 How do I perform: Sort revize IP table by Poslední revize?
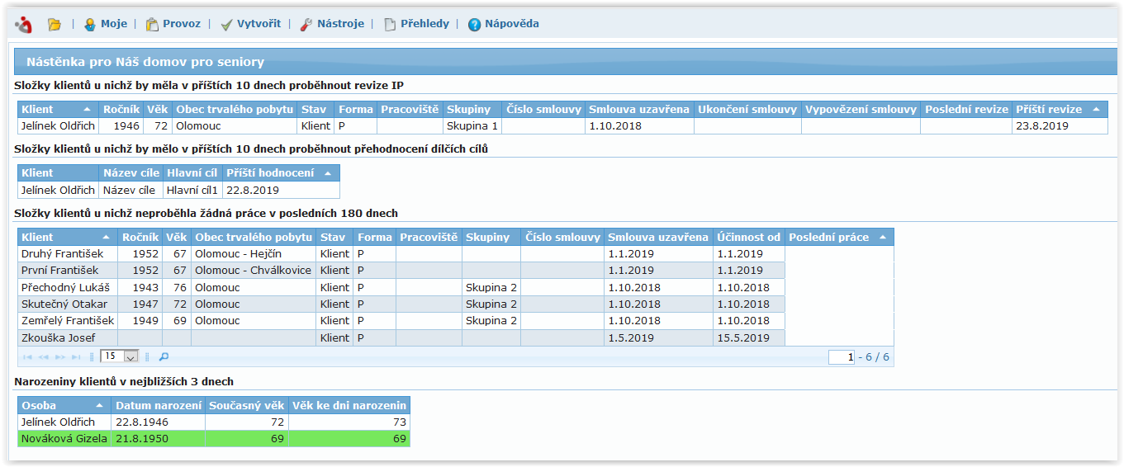coord(966,109)
